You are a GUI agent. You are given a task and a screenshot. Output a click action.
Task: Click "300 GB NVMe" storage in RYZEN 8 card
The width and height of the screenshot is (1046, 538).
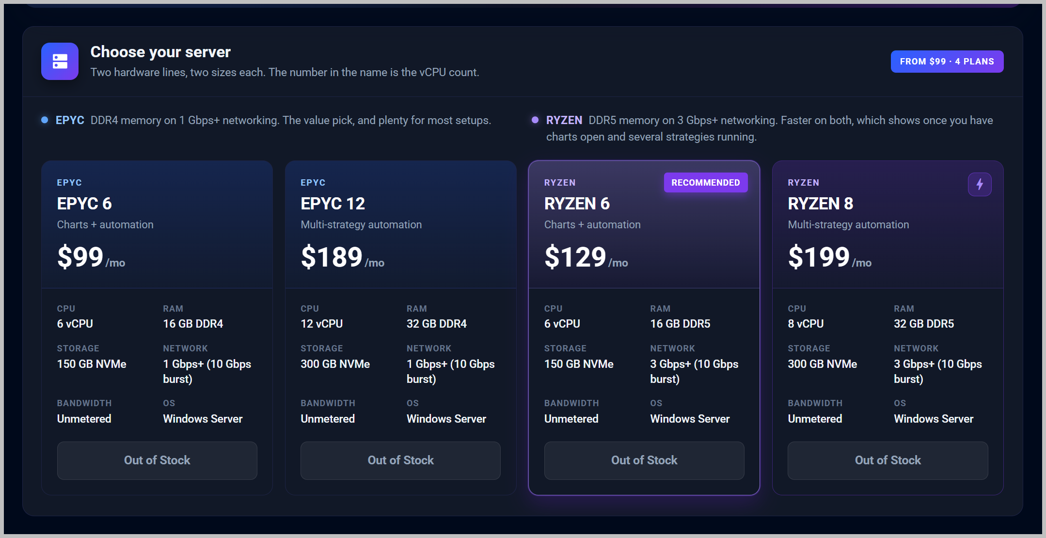(x=823, y=364)
